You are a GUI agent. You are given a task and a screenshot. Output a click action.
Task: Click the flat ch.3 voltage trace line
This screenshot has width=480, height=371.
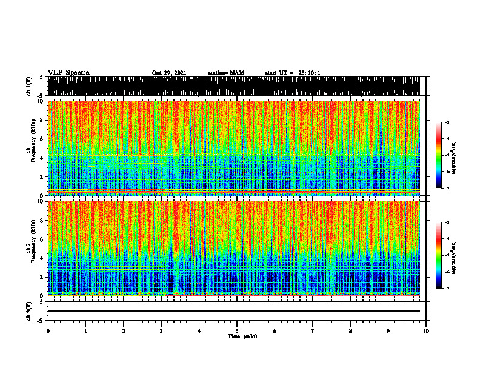pos(234,311)
